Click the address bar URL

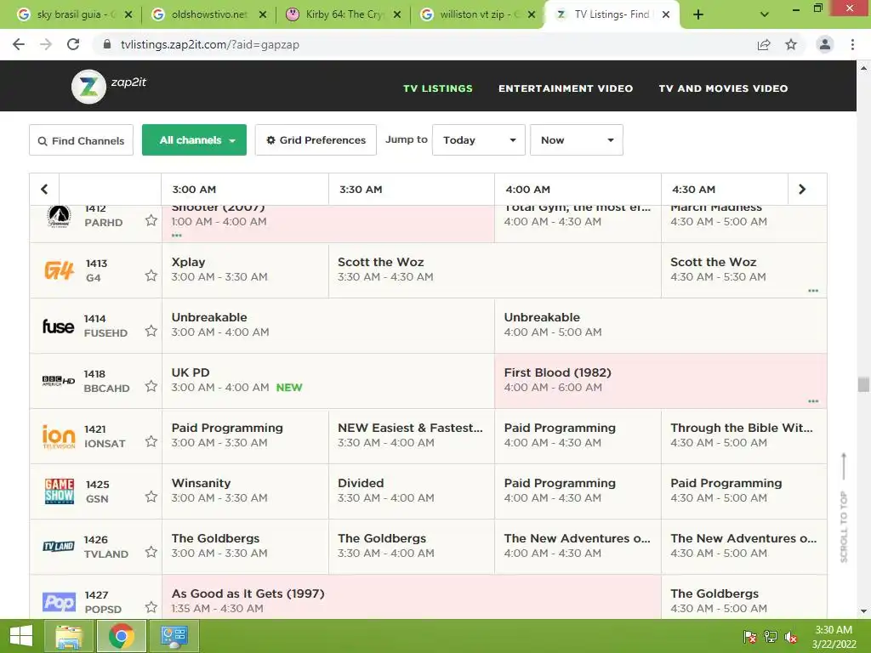[x=210, y=44]
